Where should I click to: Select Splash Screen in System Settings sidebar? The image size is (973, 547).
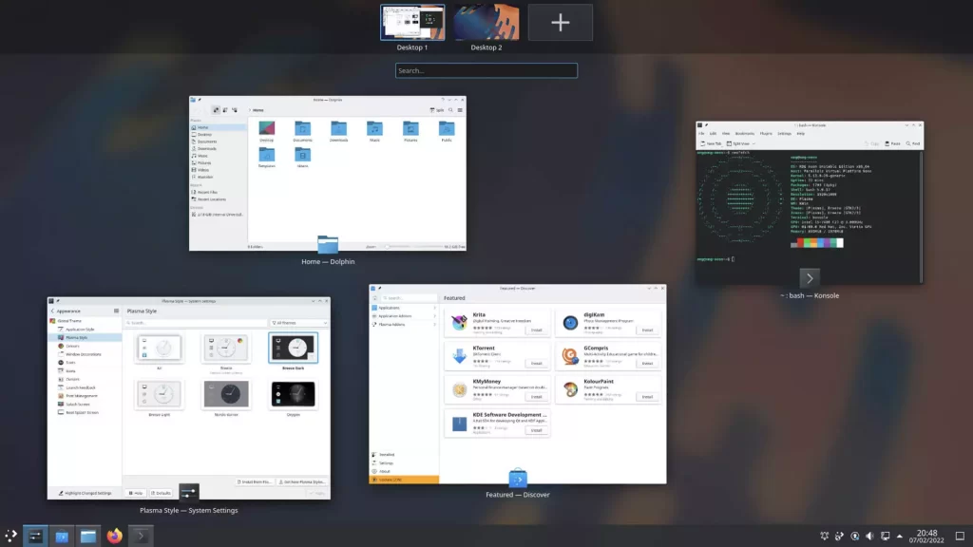point(85,404)
